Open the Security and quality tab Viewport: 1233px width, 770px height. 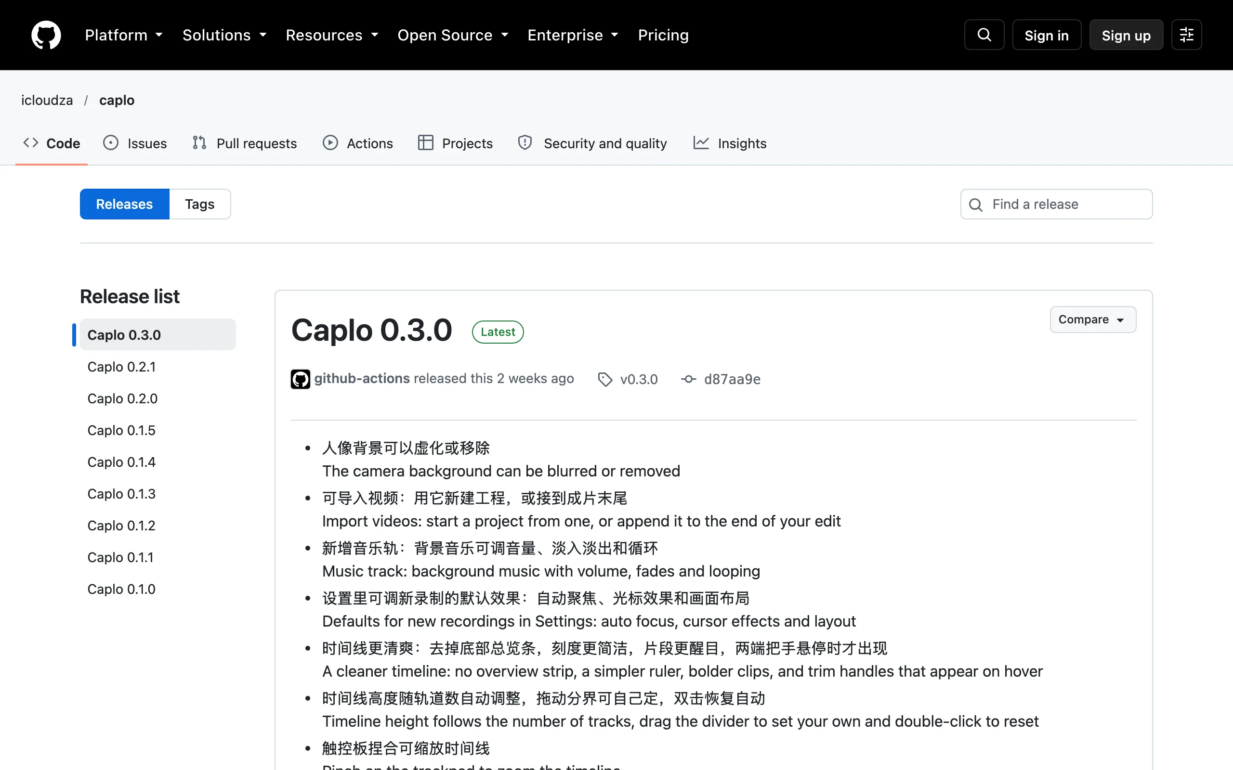[x=592, y=143]
